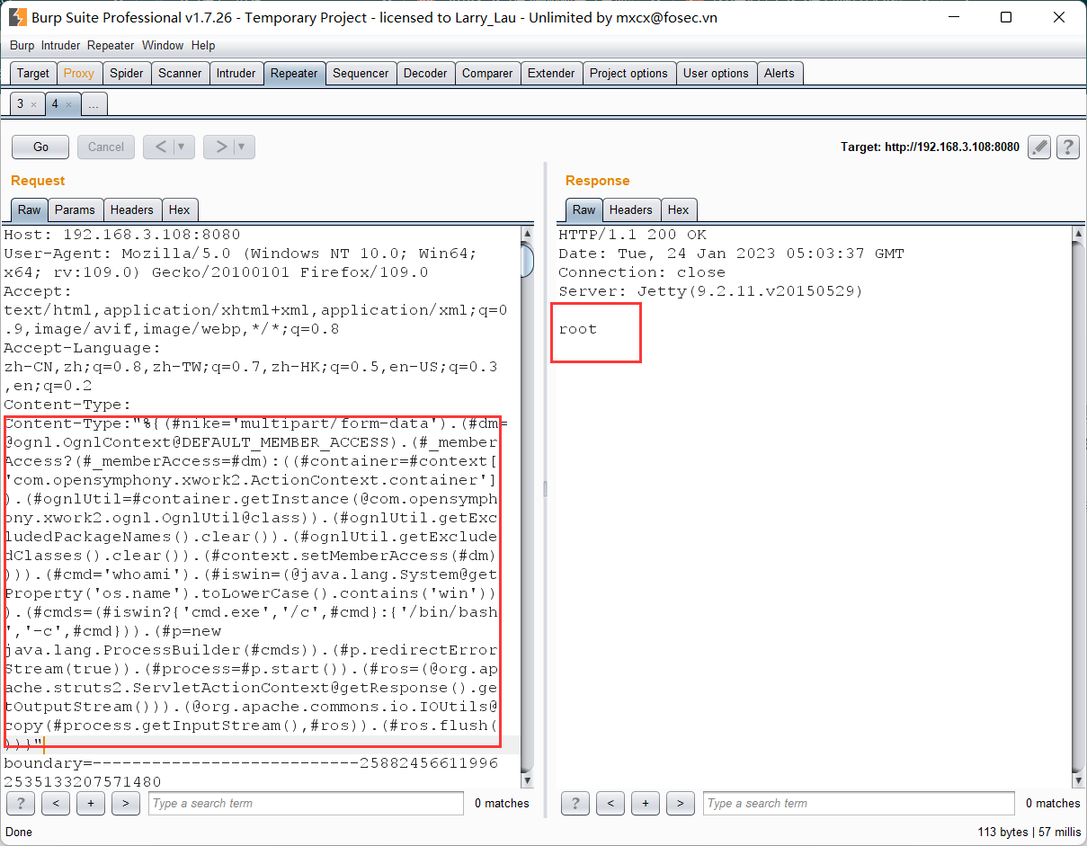Switch to the Spider tab

click(x=126, y=74)
